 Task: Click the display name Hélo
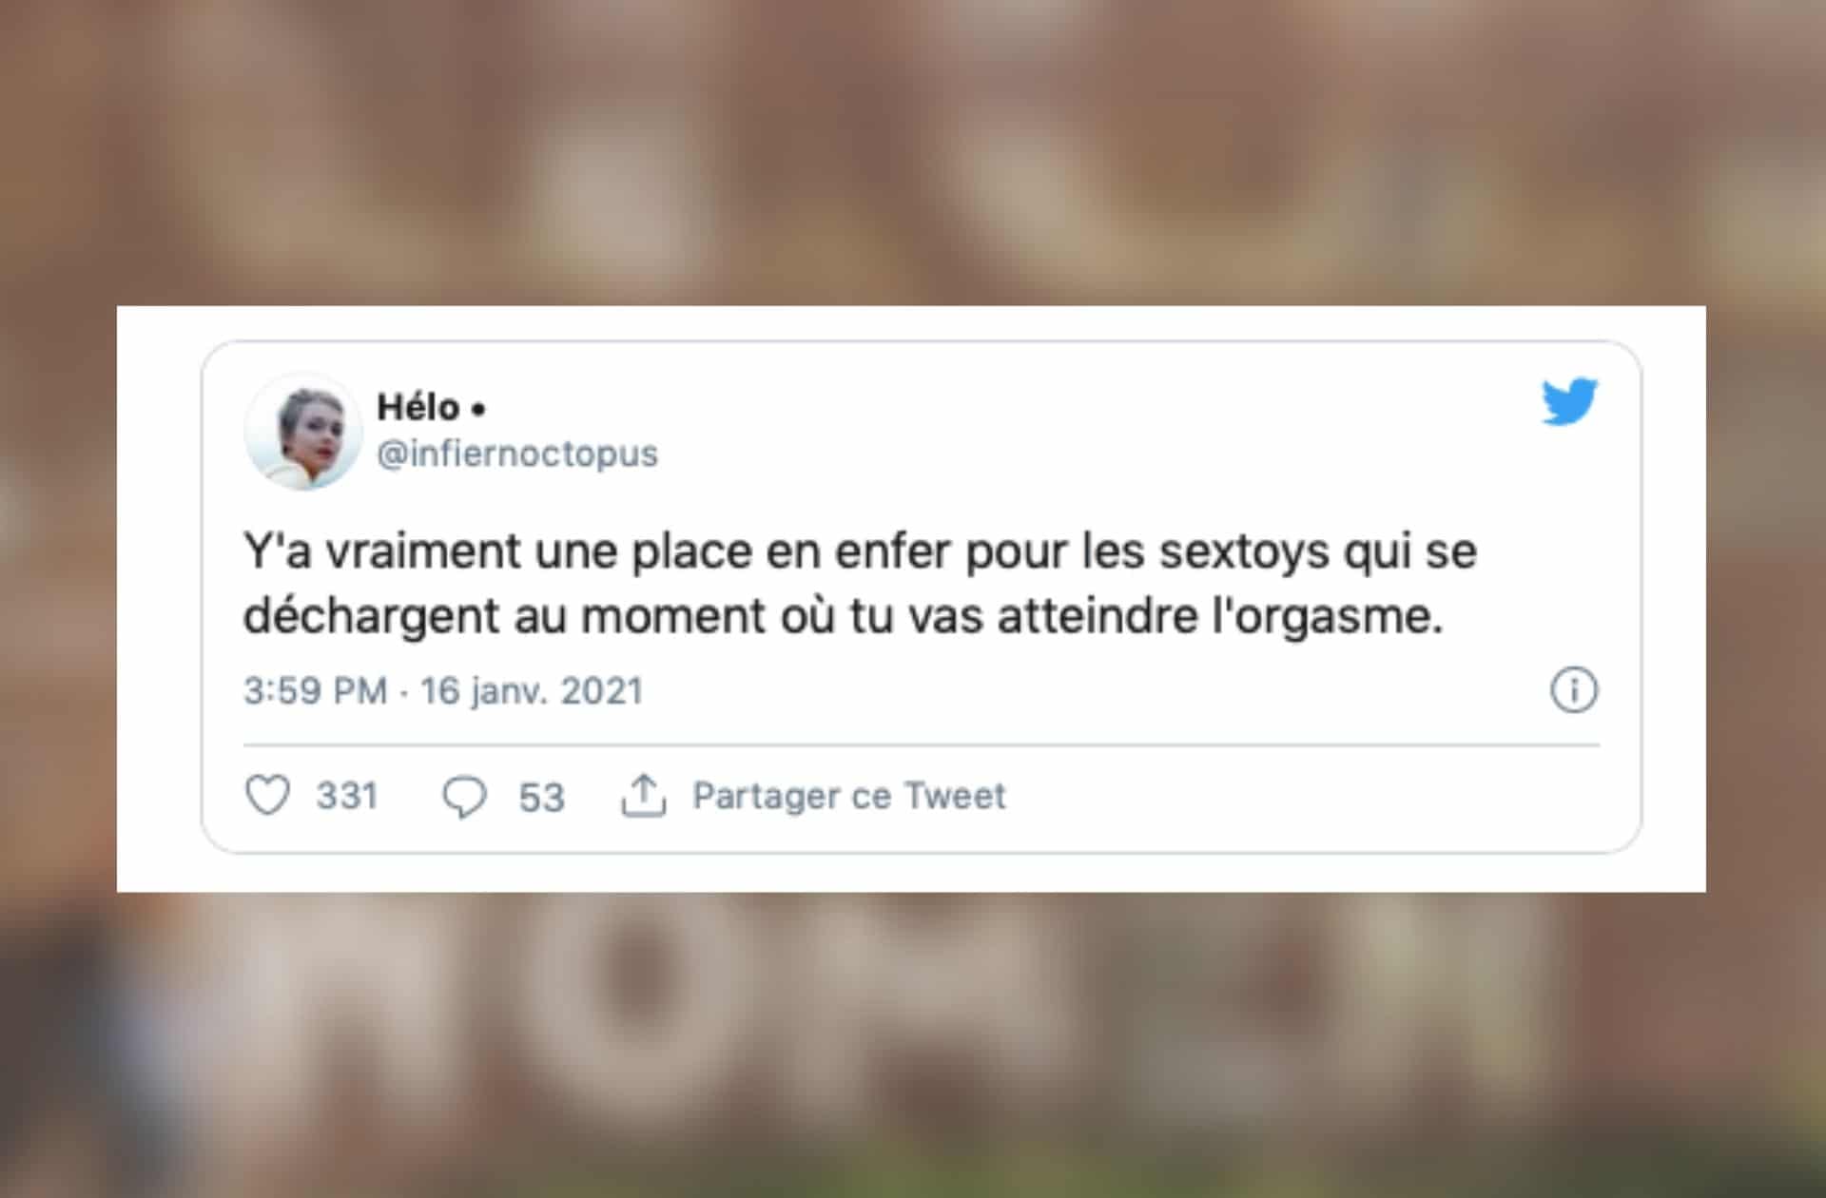[418, 407]
